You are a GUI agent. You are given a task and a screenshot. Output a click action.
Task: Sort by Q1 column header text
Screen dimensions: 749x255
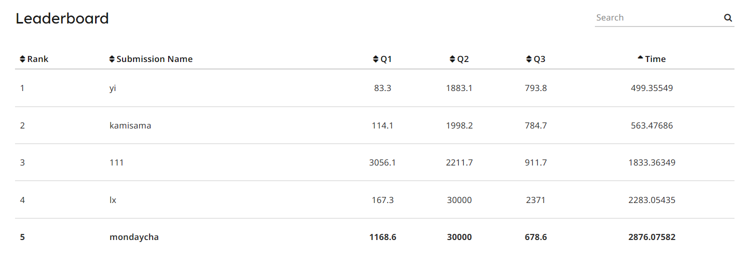pos(386,59)
